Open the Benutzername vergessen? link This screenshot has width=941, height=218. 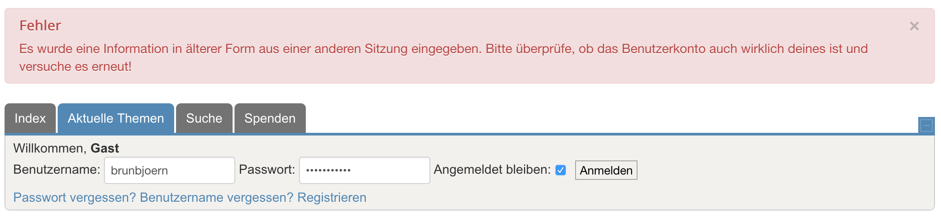click(x=217, y=198)
